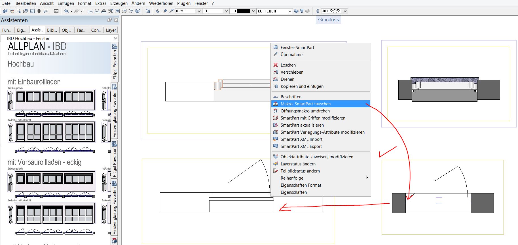Click the first ruler measure toolbar icon
This screenshot has height=245, width=518.
click(90, 11)
